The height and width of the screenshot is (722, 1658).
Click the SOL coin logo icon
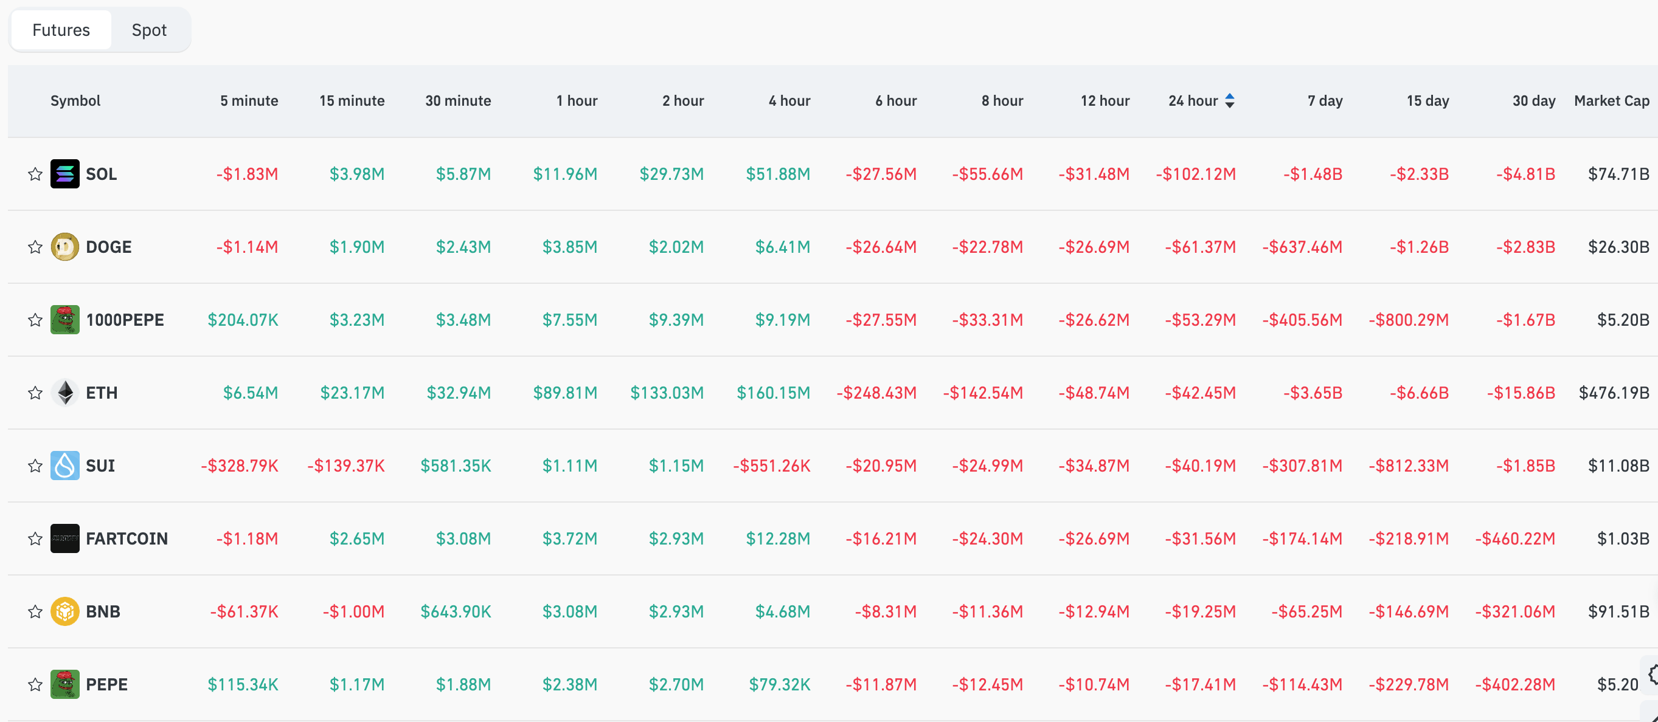[x=65, y=174]
